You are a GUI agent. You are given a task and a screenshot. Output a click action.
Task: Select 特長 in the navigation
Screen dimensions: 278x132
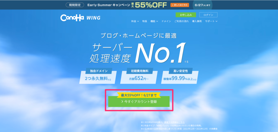pyautogui.click(x=145, y=21)
